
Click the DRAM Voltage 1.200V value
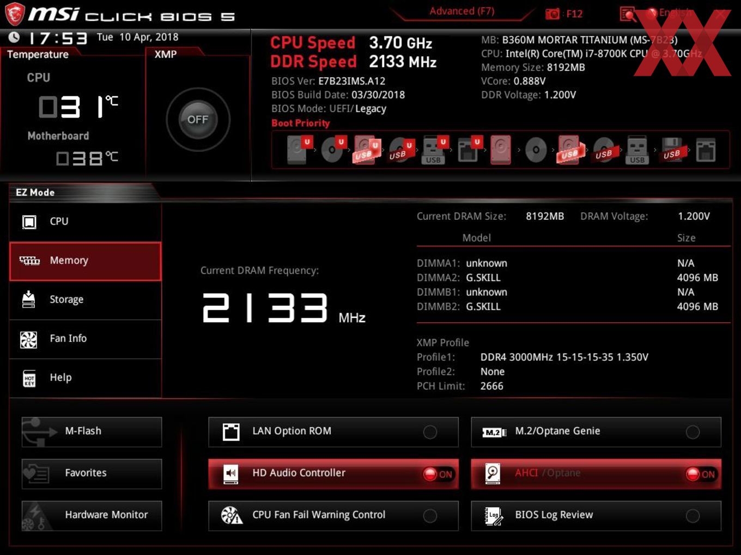pos(694,216)
